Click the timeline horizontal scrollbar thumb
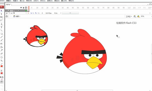Viewport: 152px width, 91px height. tap(70, 13)
